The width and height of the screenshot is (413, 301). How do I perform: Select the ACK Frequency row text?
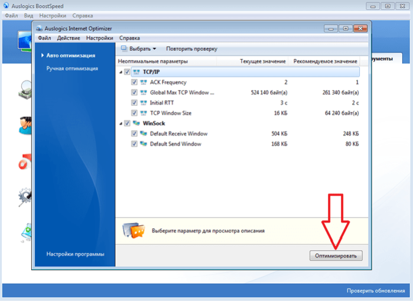pyautogui.click(x=168, y=82)
